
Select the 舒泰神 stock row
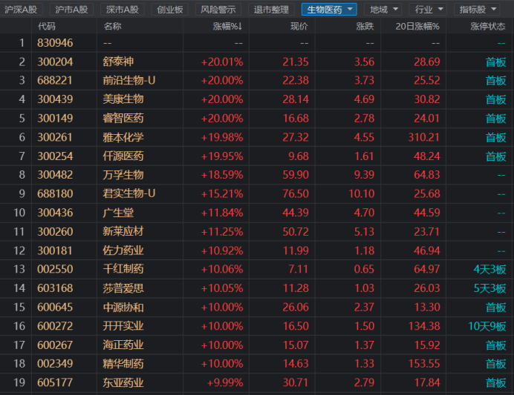257,62
